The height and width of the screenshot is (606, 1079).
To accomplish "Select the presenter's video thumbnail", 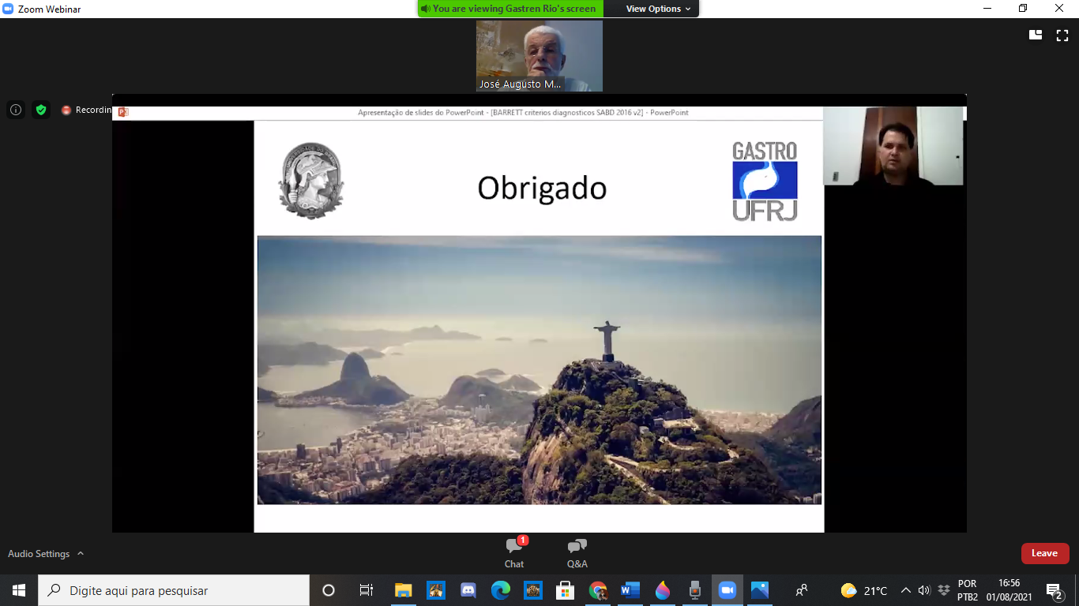I will [x=893, y=146].
